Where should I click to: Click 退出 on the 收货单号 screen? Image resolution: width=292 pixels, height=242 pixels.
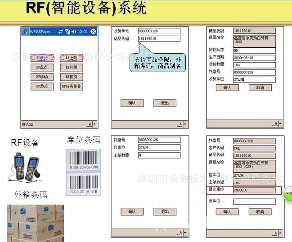coord(165,103)
